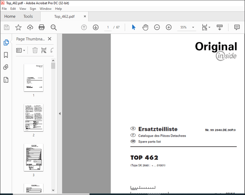Open the document layers/content panel icon

coord(6,80)
